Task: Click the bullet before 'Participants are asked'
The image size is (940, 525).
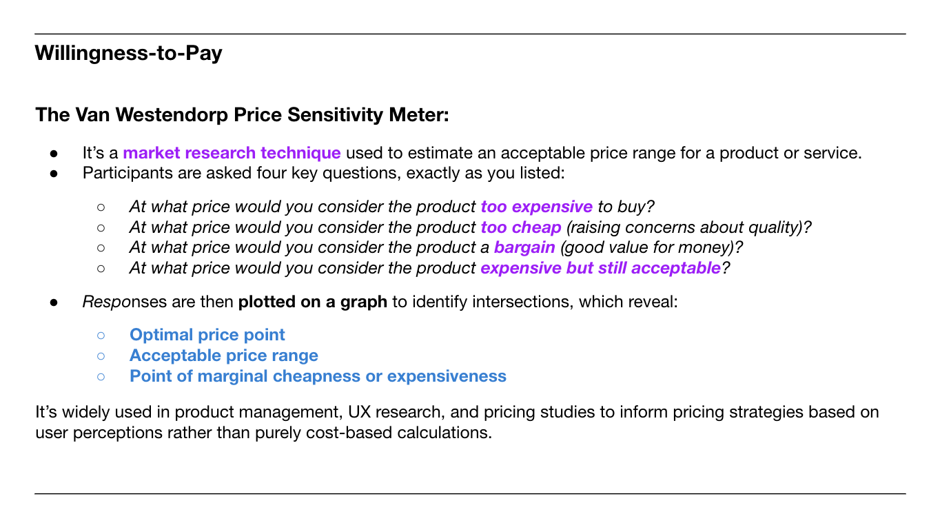Action: point(53,173)
